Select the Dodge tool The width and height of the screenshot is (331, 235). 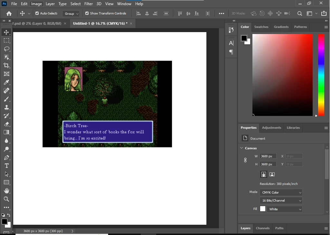click(6, 149)
